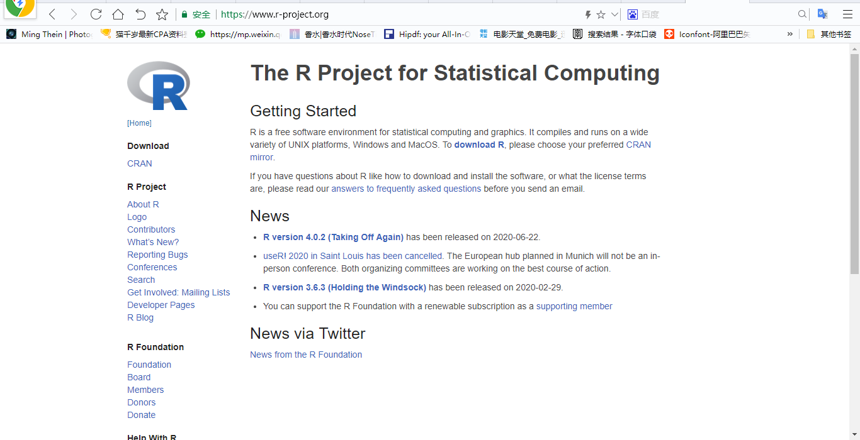
Task: Open the CRAN link in sidebar
Action: click(139, 163)
